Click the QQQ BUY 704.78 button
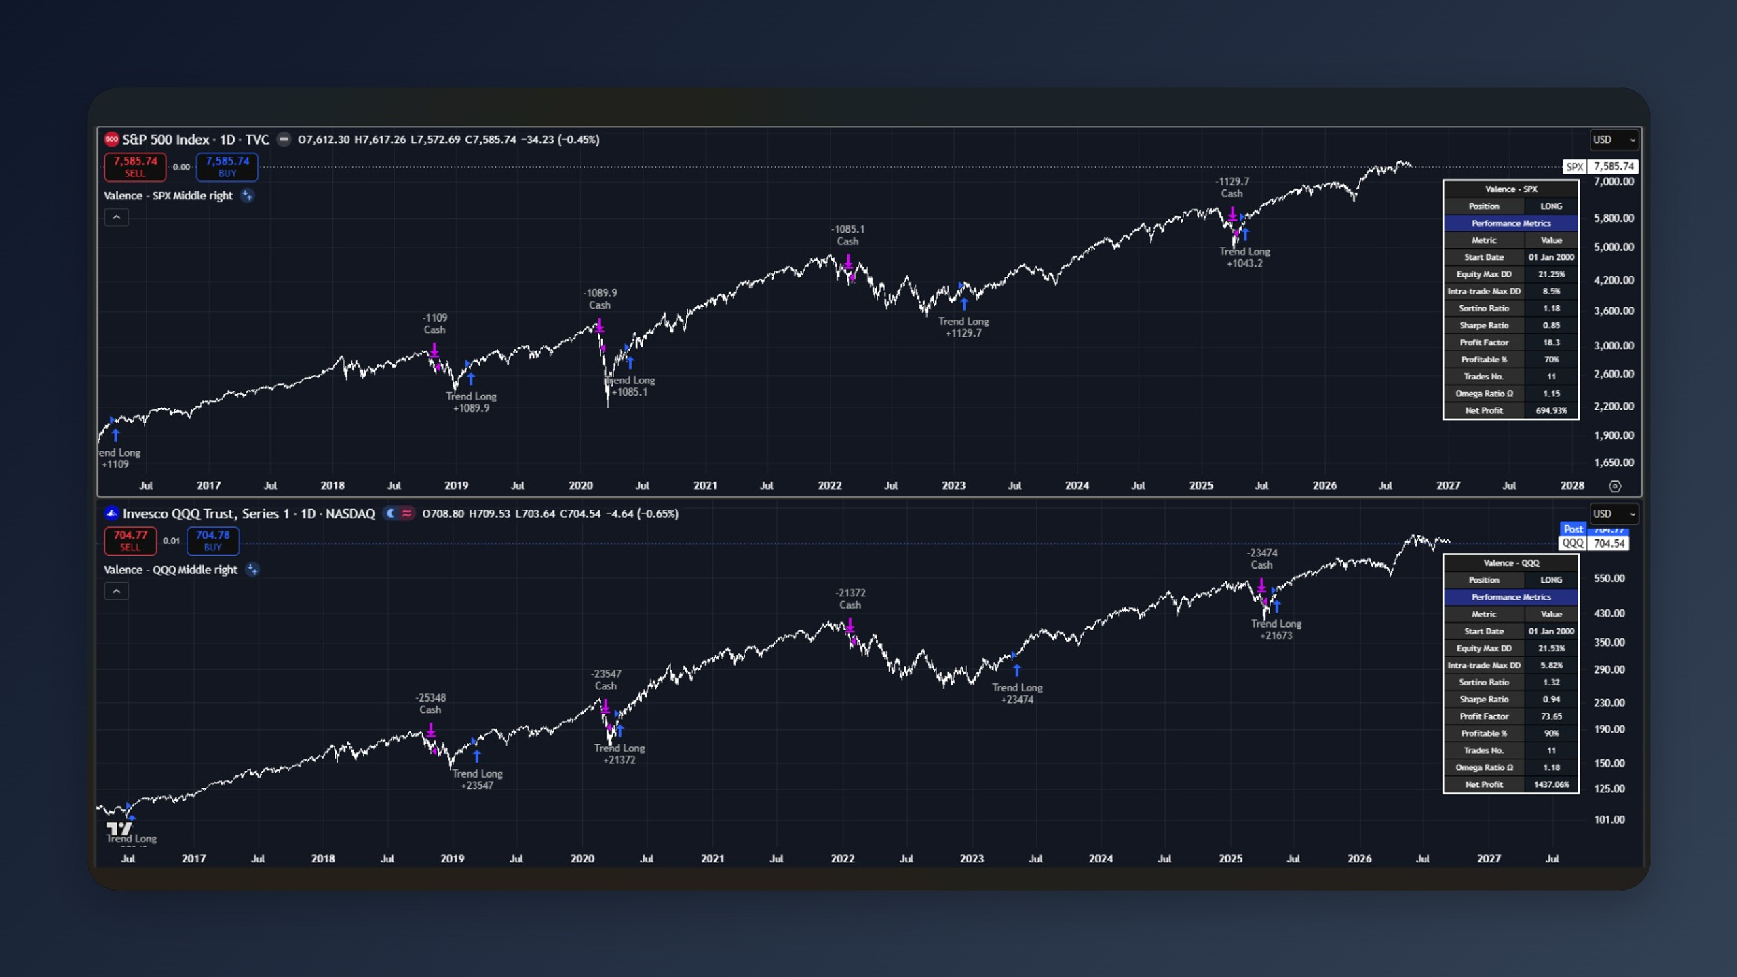Screen dimensions: 1737x977 coord(213,540)
